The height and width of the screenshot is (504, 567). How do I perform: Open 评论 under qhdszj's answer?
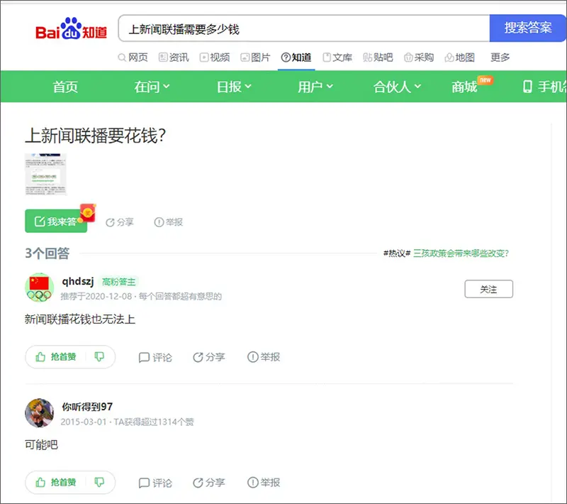pyautogui.click(x=155, y=357)
